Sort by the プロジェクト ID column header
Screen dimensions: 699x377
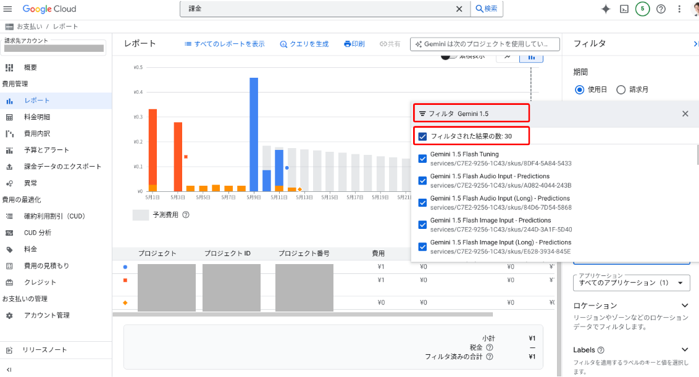tap(227, 253)
